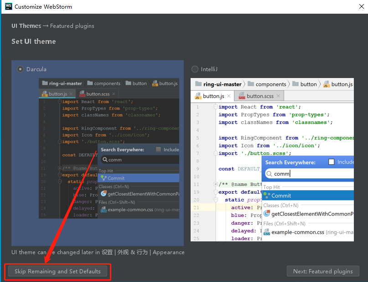Click search magnifier icon in Darcula preview

[105, 160]
